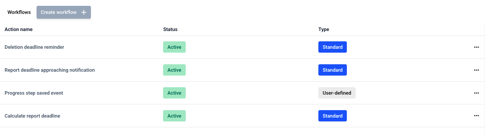The width and height of the screenshot is (485, 135).
Task: Sort by the Type column header
Action: [324, 29]
